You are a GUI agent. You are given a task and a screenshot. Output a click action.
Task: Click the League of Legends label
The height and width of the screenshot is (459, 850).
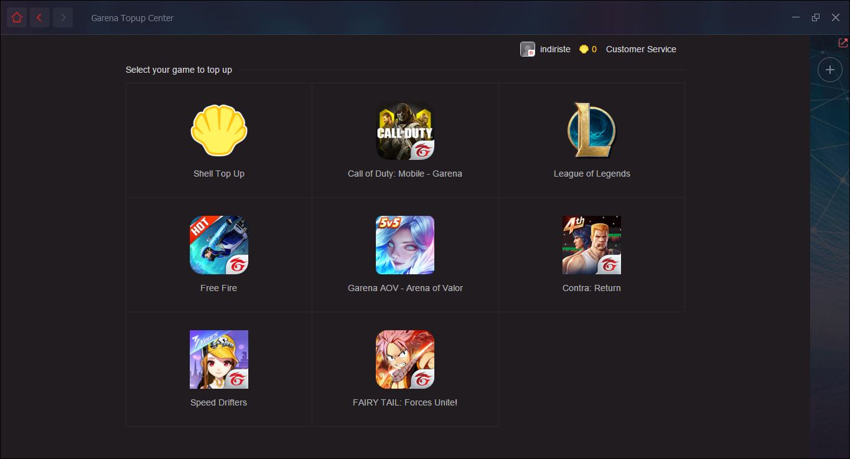tap(592, 174)
